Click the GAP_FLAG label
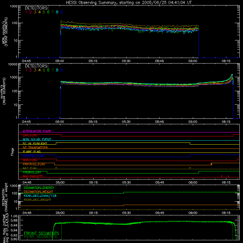The height and width of the screenshot is (243, 243). coord(30,135)
